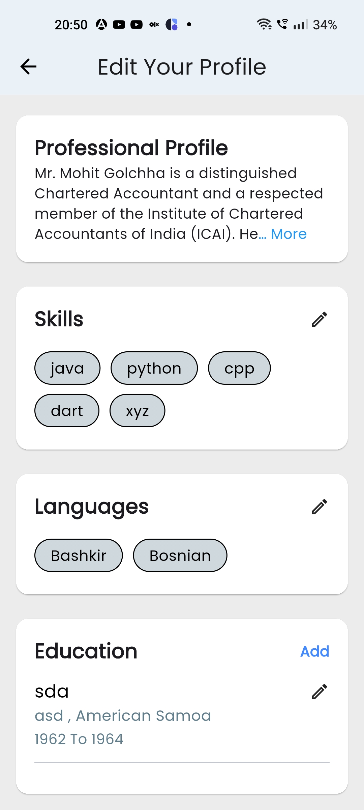The height and width of the screenshot is (810, 364).
Task: Select the Bosnian language chip
Action: 180,555
